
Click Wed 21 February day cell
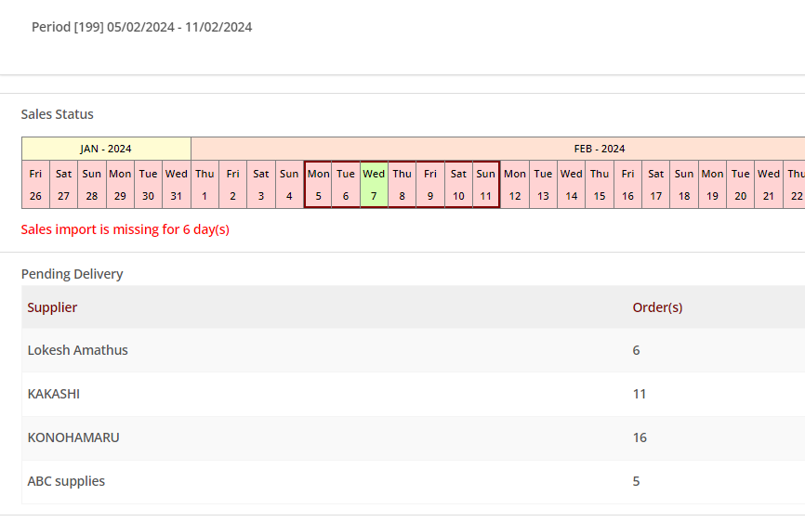(x=769, y=184)
